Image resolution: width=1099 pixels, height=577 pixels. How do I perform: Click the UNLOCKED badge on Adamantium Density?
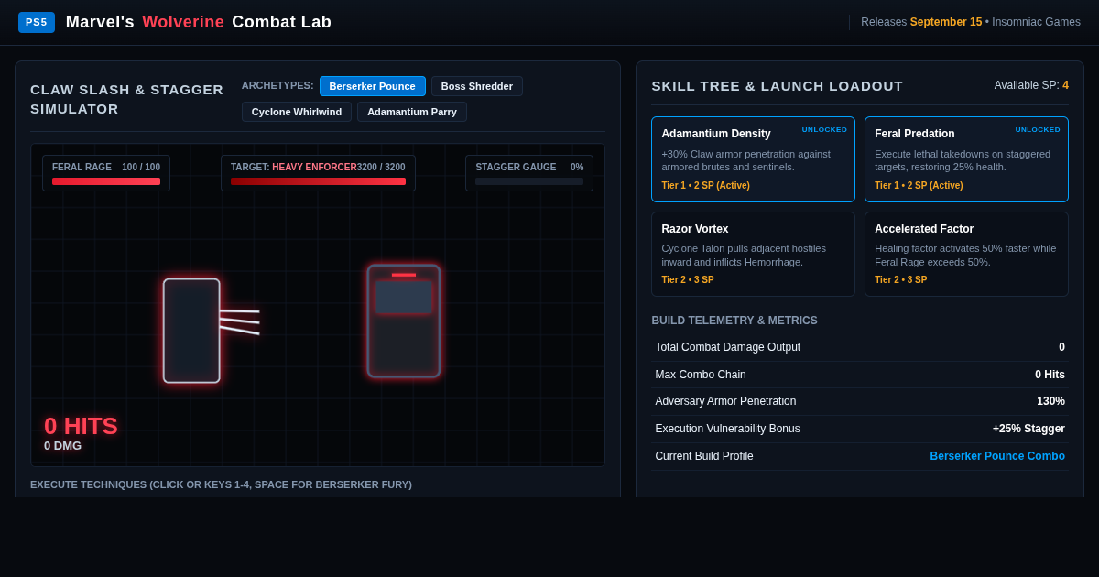pyautogui.click(x=824, y=130)
